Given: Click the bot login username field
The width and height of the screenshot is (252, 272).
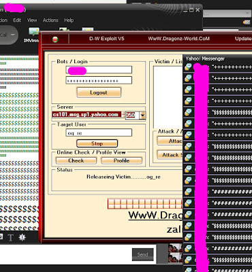Looking at the screenshot, I should (x=99, y=69).
